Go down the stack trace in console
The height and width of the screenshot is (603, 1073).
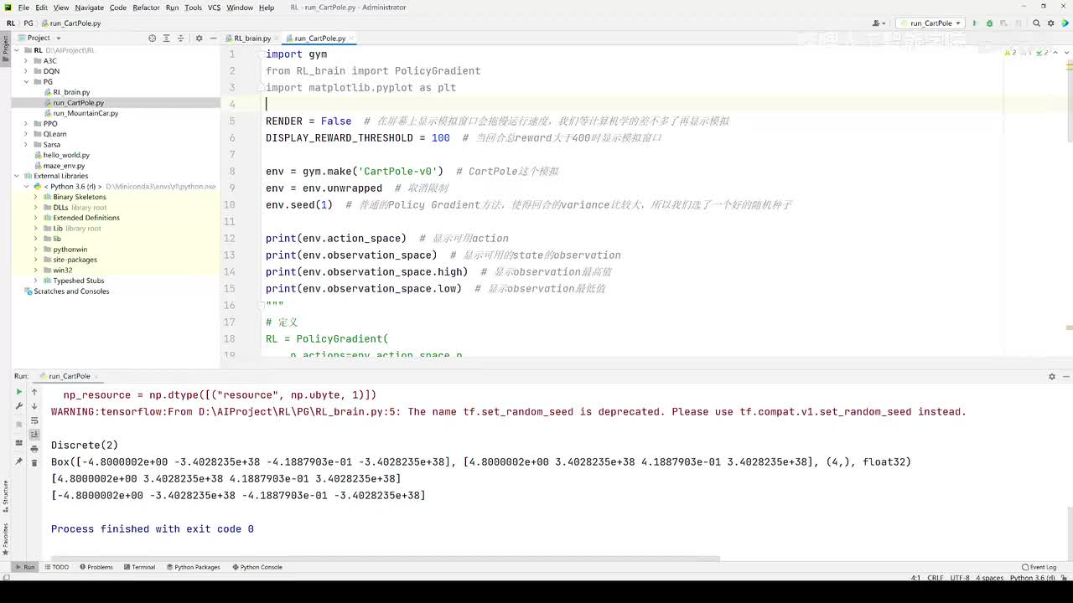pyautogui.click(x=34, y=406)
